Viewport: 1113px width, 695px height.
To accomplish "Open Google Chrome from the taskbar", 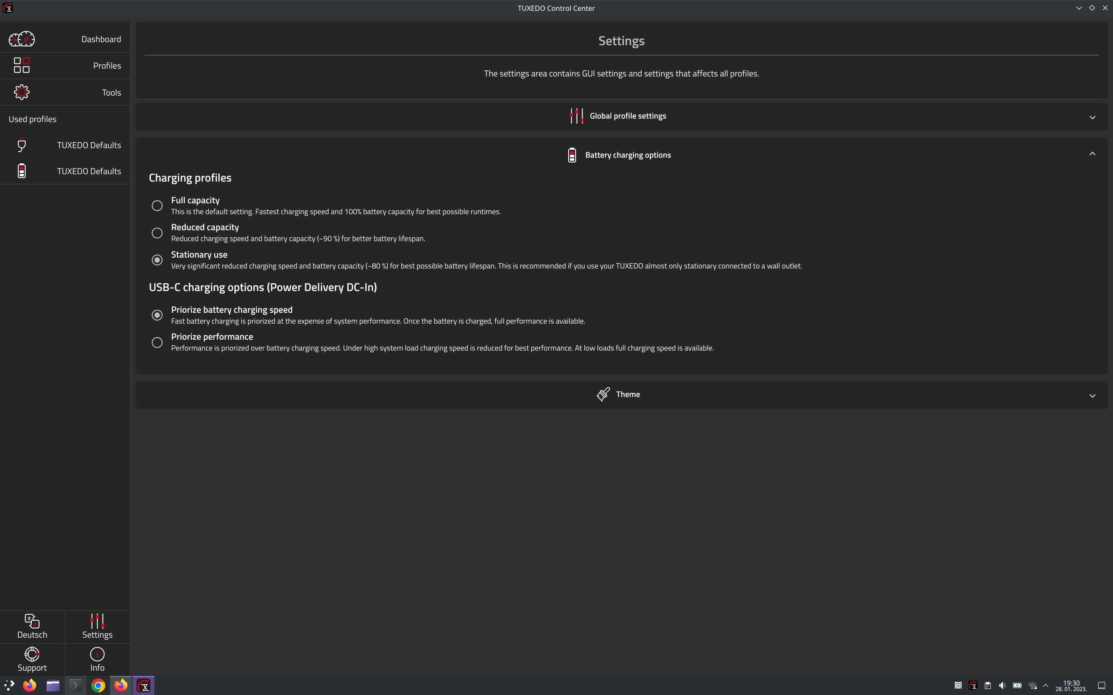I will [x=98, y=685].
